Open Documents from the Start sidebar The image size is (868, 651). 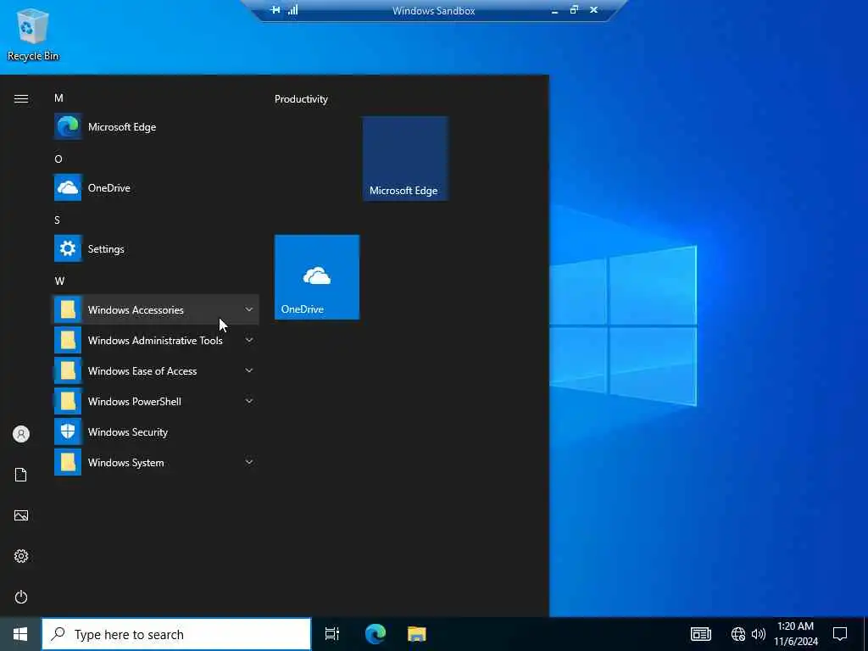[21, 475]
